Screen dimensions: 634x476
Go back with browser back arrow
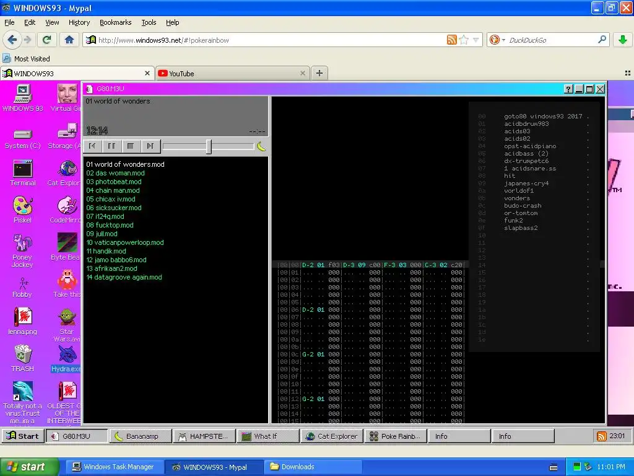coord(12,40)
